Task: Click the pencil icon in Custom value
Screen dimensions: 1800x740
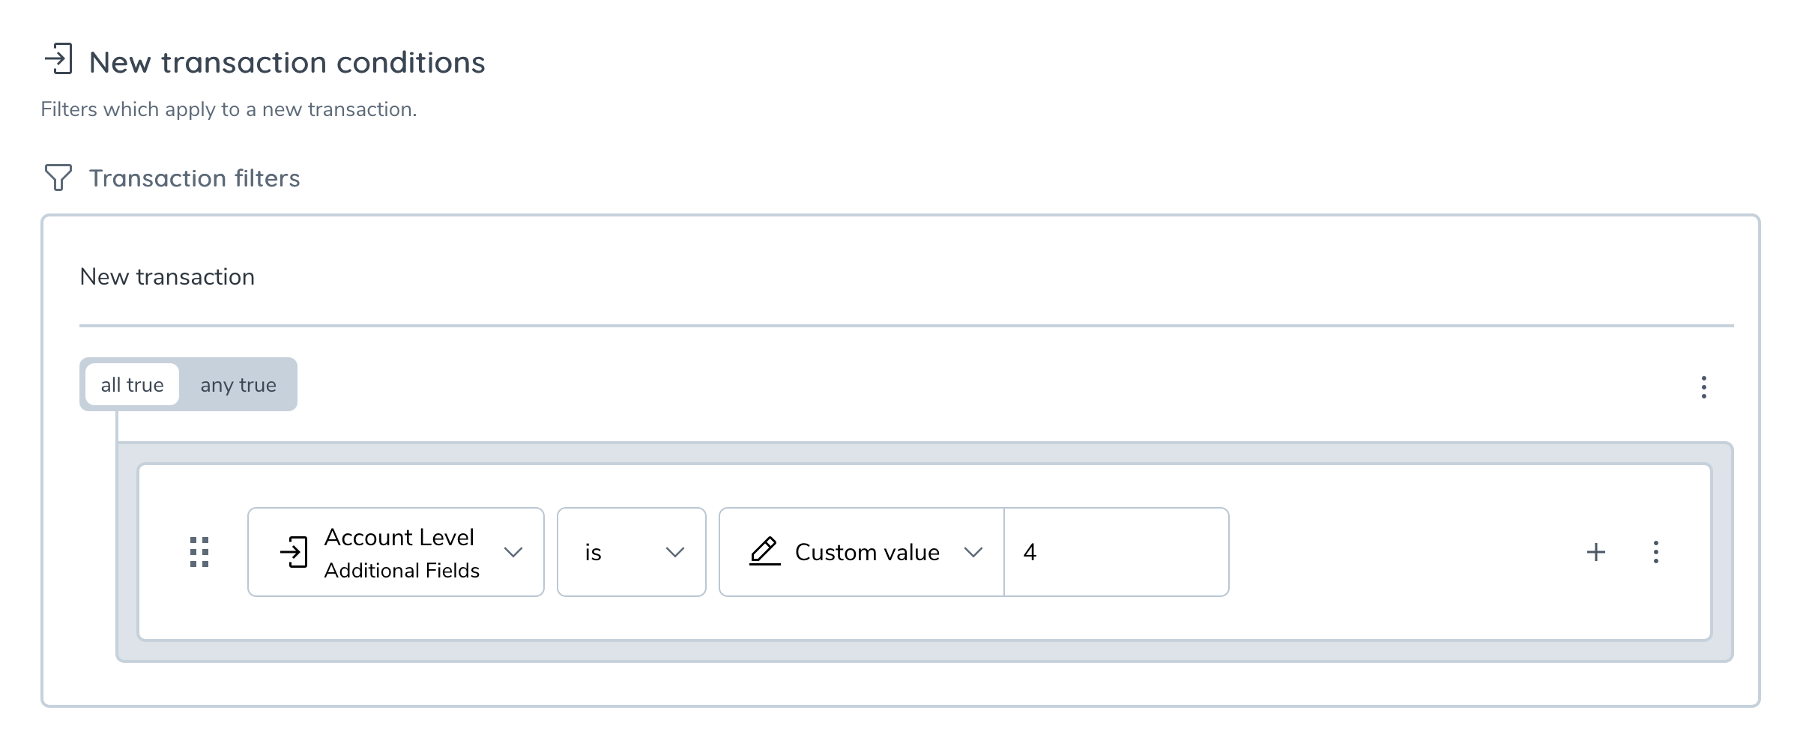Action: pos(764,551)
